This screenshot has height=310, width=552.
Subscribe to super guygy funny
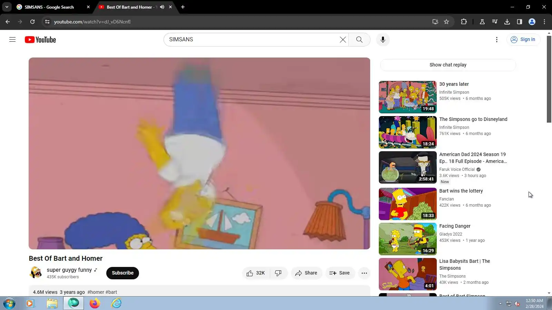point(122,273)
